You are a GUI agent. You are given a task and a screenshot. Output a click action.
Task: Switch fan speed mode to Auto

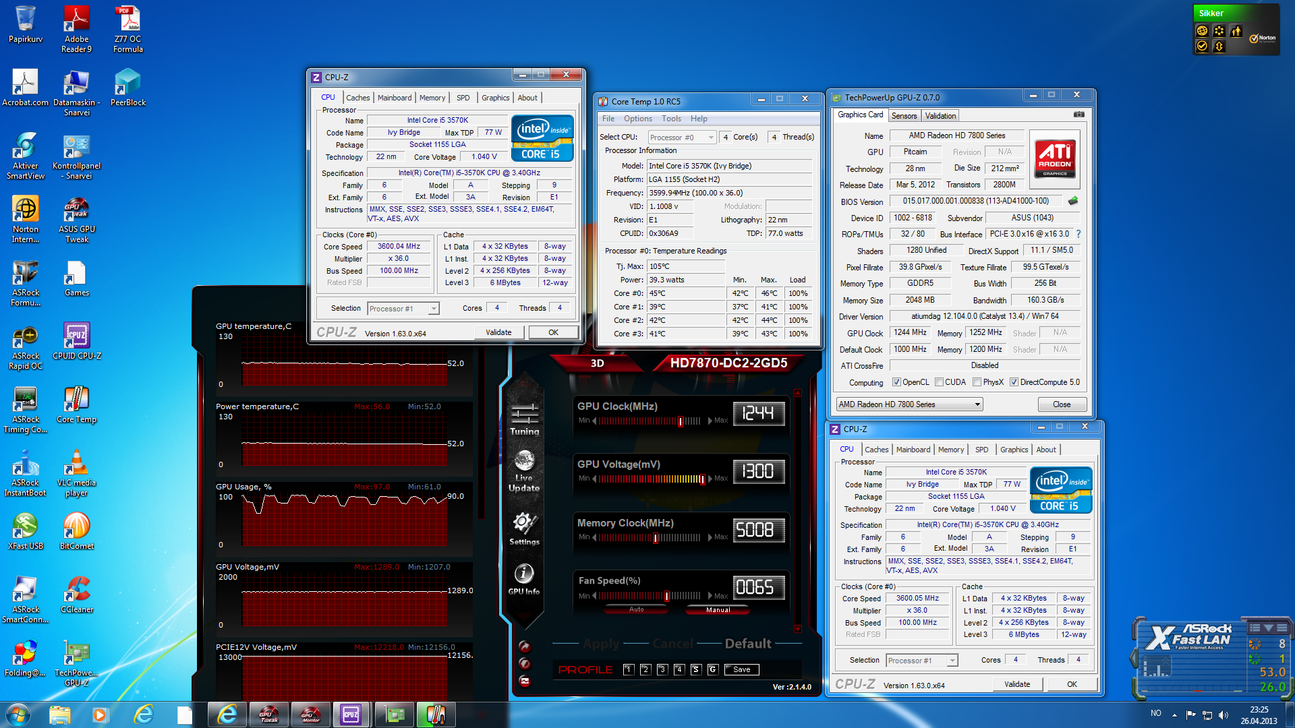(636, 609)
